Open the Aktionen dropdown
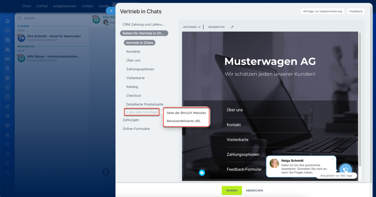Image resolution: width=376 pixels, height=197 pixels. pyautogui.click(x=192, y=27)
